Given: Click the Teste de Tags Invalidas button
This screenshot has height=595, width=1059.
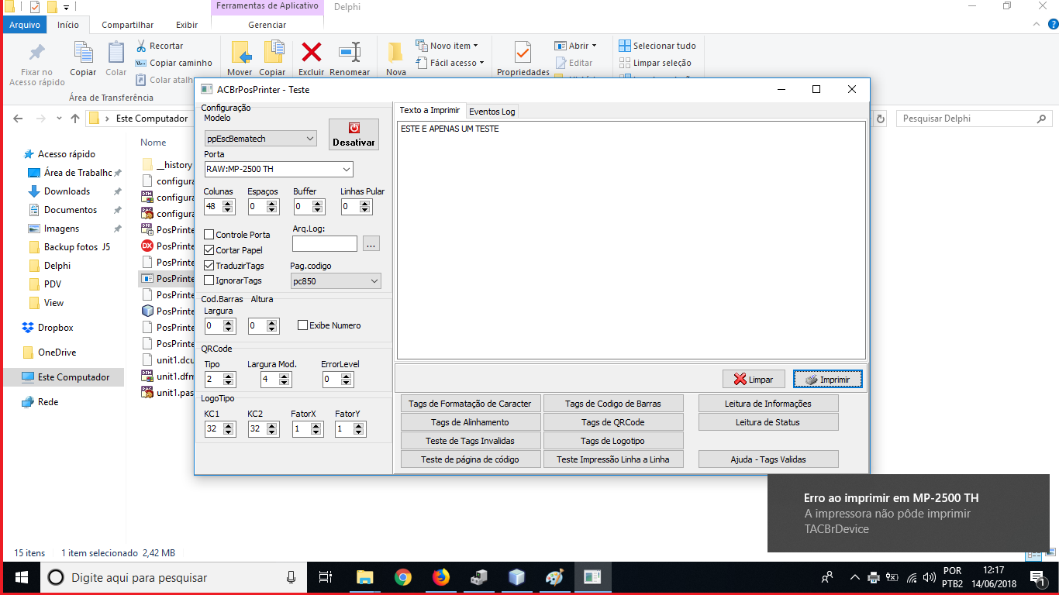Looking at the screenshot, I should click(x=470, y=441).
